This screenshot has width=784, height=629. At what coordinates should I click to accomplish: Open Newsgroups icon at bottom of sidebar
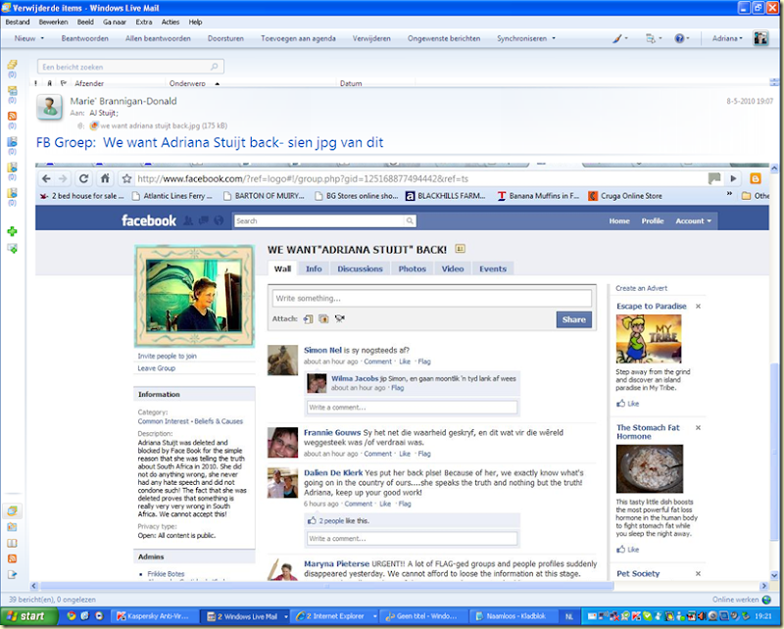point(12,574)
